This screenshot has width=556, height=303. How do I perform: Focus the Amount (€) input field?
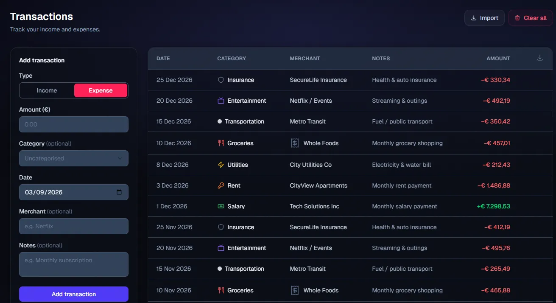point(74,124)
